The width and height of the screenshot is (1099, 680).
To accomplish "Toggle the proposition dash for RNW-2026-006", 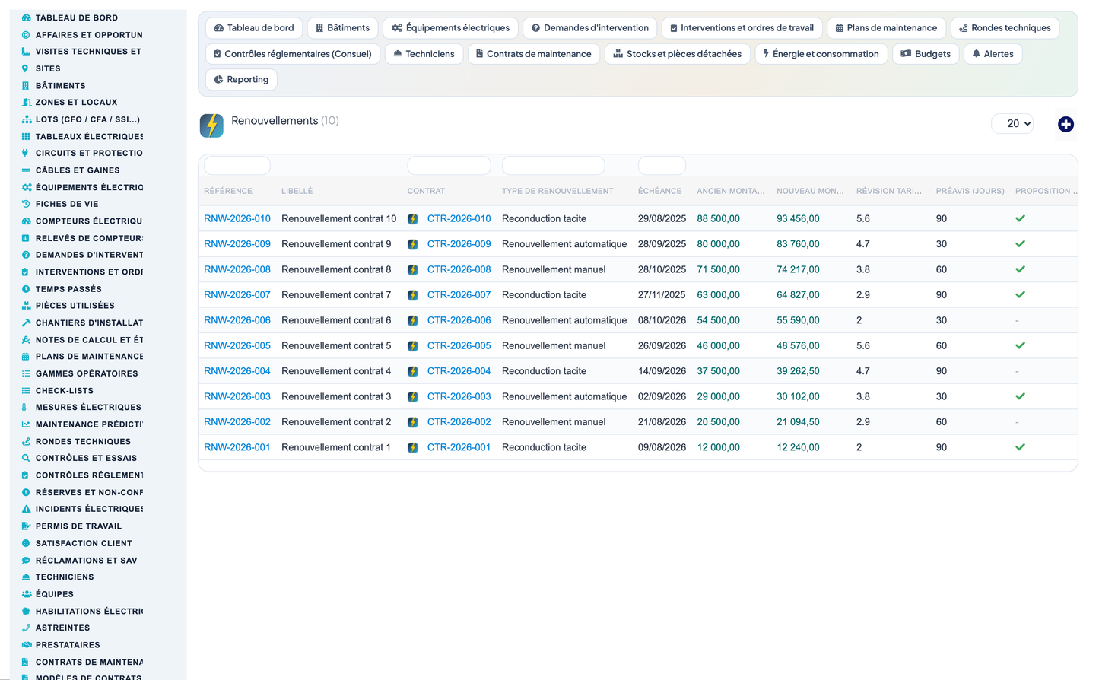I will [x=1017, y=320].
